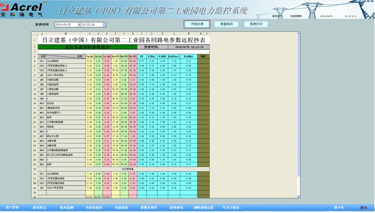Image resolution: width=375 pixels, height=213 pixels.
Task: Select the green 高压各表实时参数统计 header cell
Action: (87, 47)
